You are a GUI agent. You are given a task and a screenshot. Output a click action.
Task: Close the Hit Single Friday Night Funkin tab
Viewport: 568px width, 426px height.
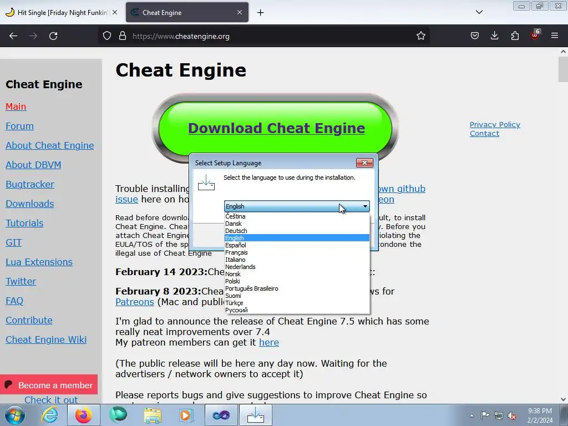[x=115, y=12]
